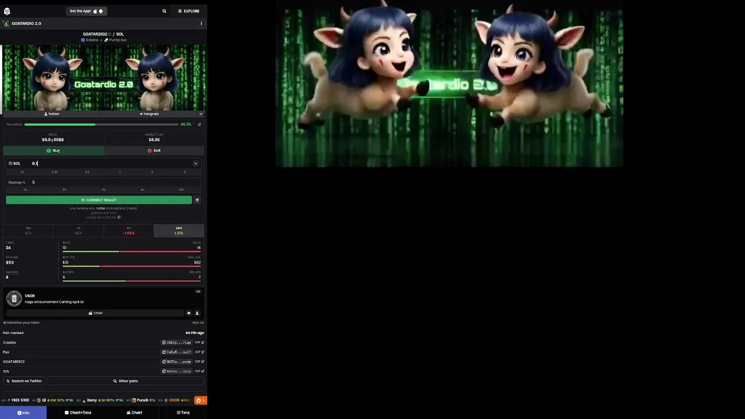Switch to the Txns bottom tab

click(x=183, y=413)
